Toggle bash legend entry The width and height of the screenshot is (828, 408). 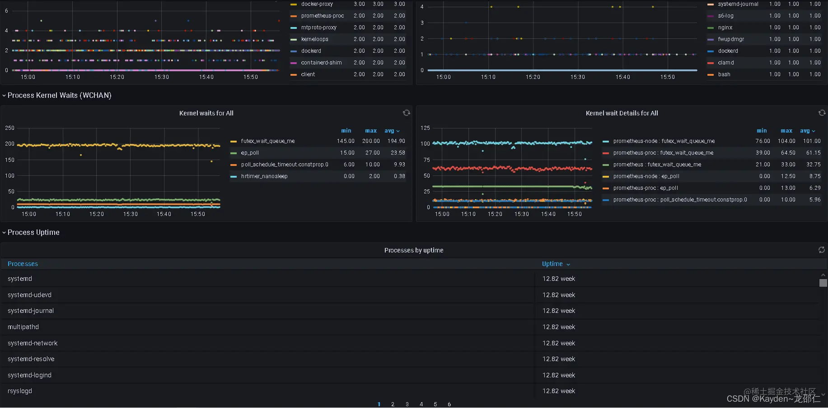724,74
